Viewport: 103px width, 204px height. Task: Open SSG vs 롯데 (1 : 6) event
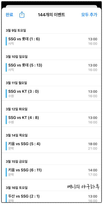point(51,41)
